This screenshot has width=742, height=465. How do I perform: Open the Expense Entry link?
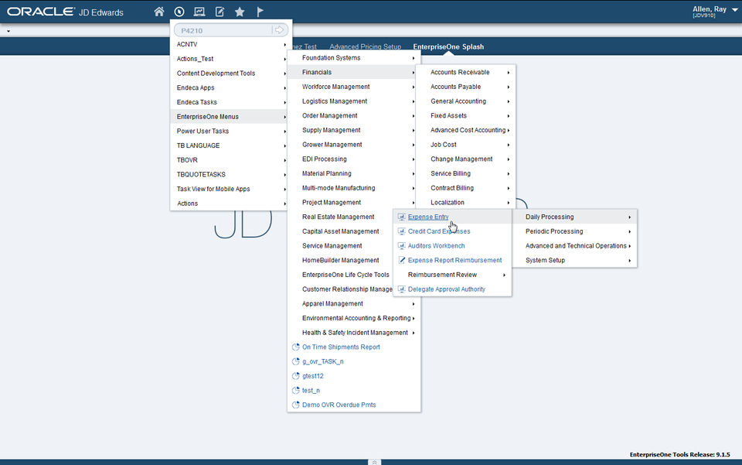click(x=428, y=217)
